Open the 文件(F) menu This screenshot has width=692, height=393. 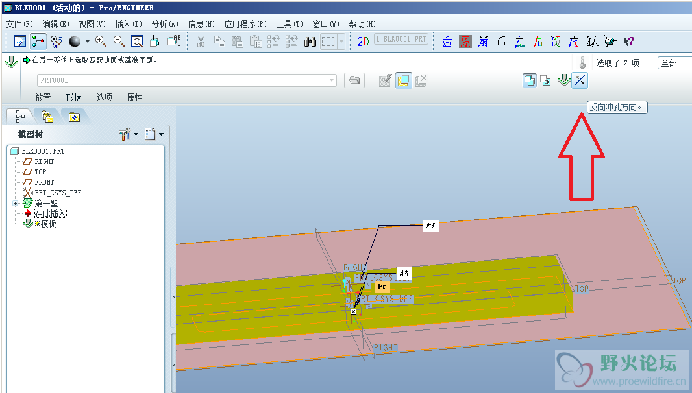coord(19,24)
